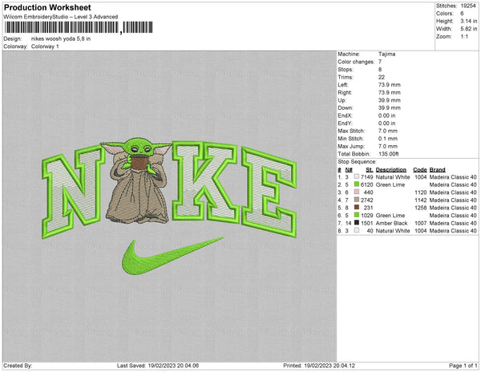This screenshot has height=372, width=481.
Task: Click the embroidered letter K in the design
Action: 205,182
